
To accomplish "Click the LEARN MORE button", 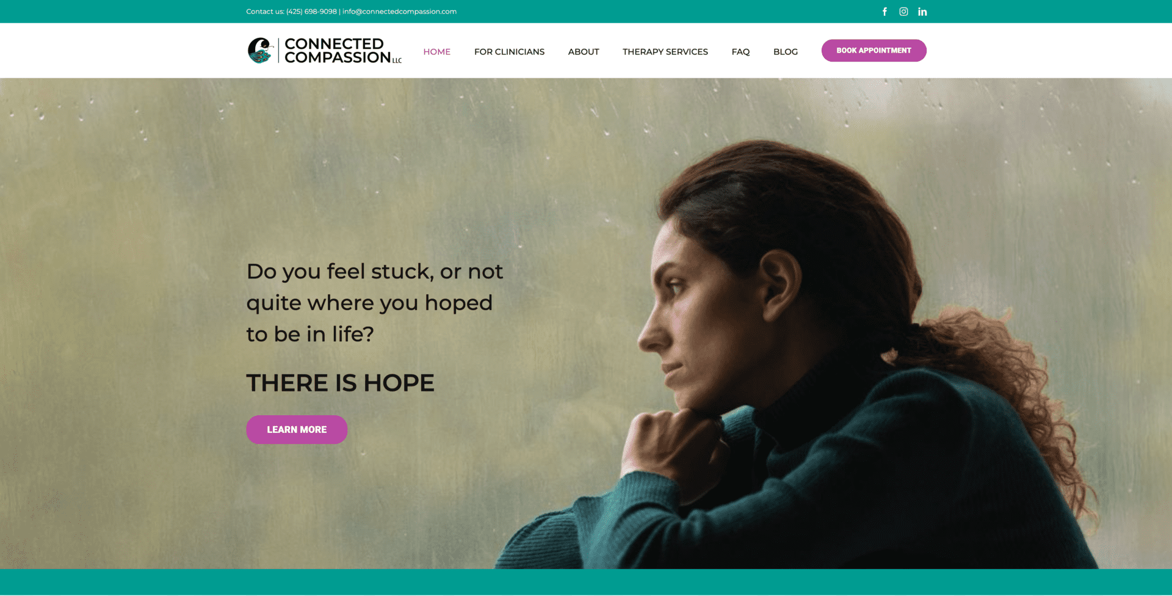I will coord(297,430).
